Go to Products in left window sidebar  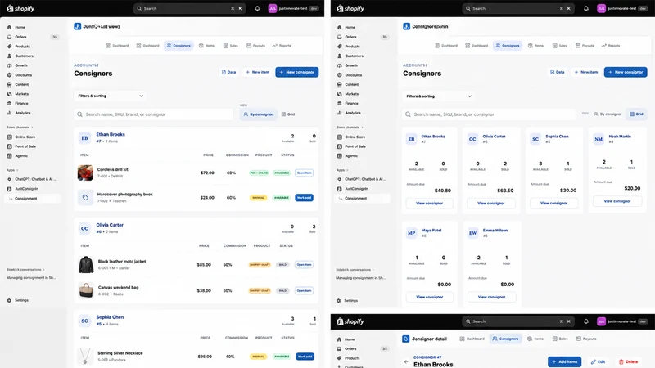(23, 47)
